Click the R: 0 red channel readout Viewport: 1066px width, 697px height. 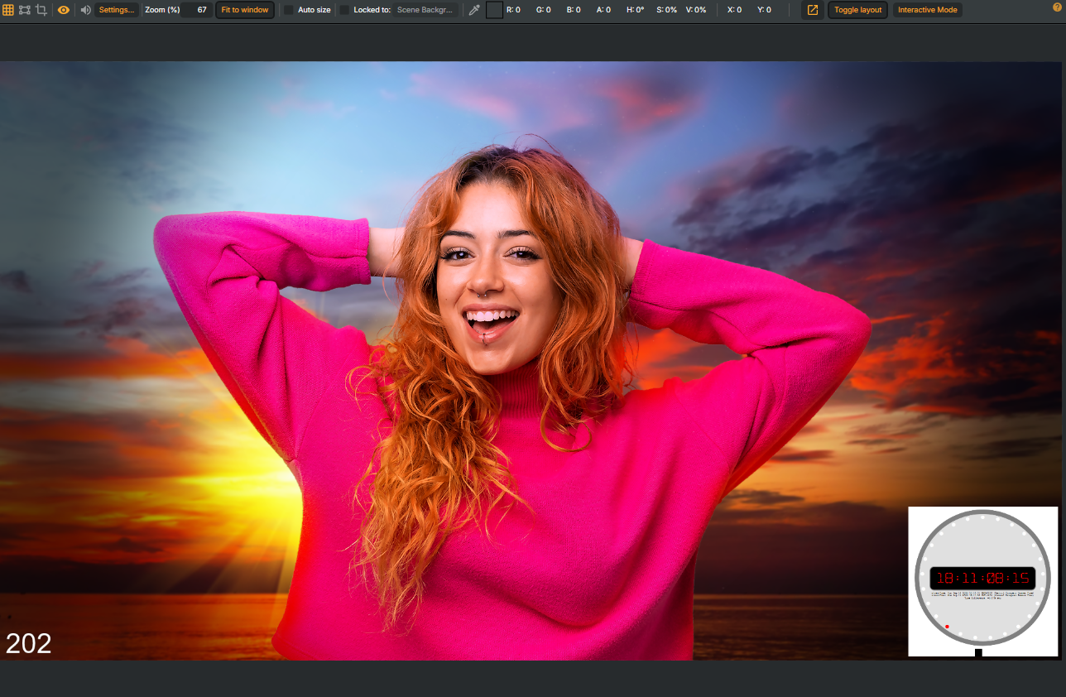[513, 10]
